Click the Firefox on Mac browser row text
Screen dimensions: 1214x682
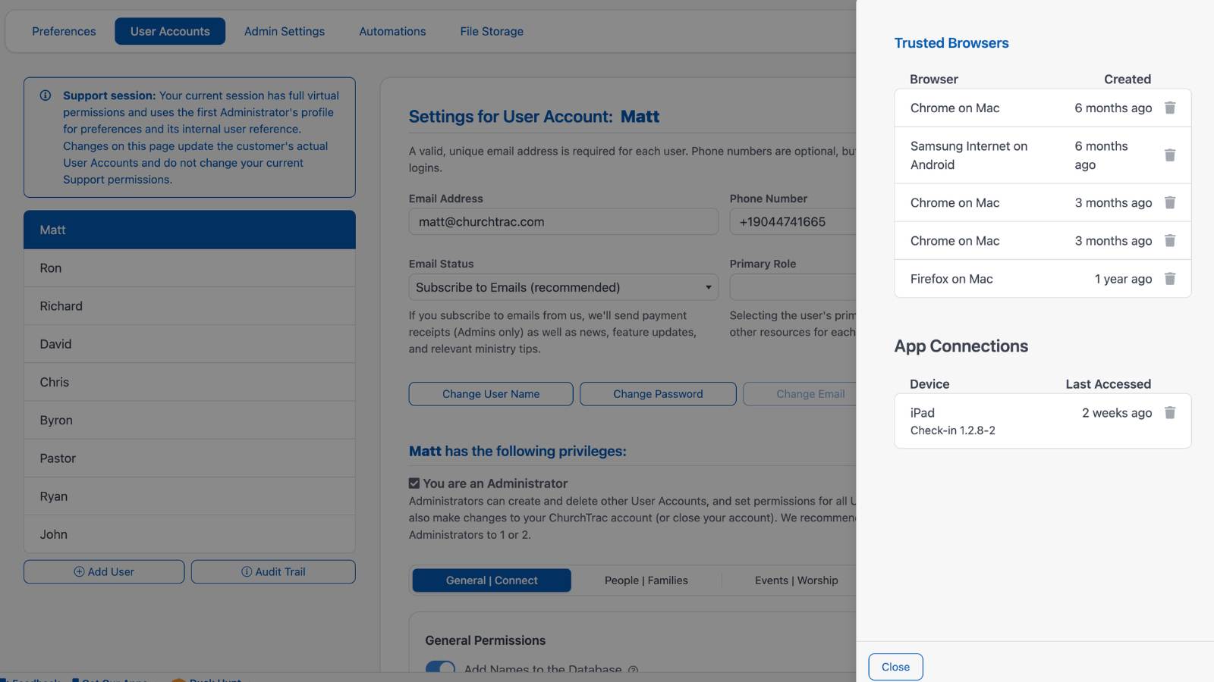(951, 279)
